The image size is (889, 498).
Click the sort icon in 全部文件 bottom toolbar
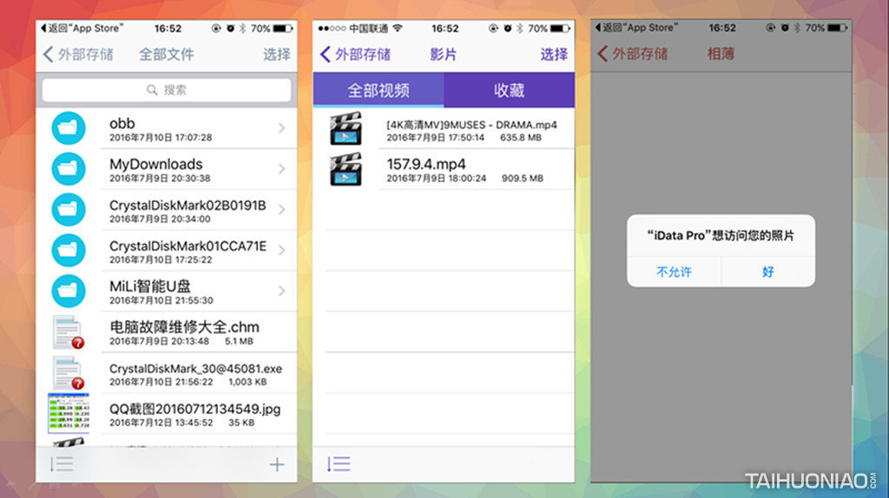pos(62,465)
